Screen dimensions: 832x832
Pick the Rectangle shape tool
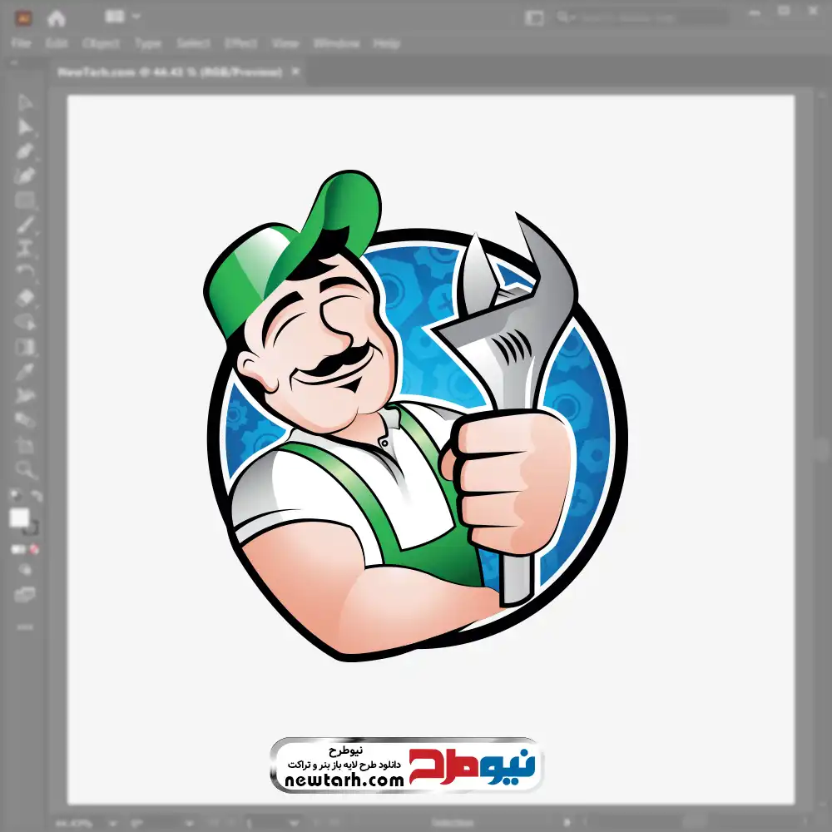tap(25, 200)
